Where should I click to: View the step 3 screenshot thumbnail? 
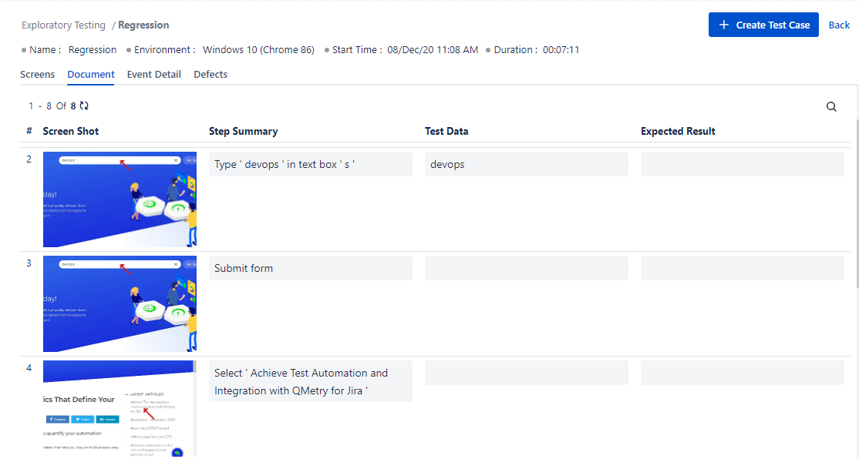120,303
